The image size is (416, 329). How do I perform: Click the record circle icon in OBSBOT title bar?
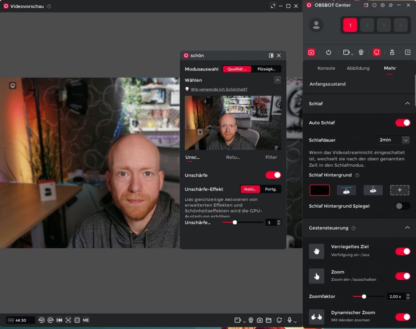(374, 5)
